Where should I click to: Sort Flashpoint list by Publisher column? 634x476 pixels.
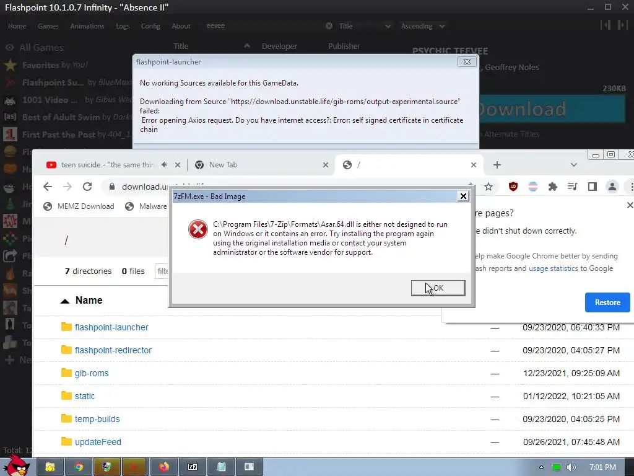click(344, 46)
